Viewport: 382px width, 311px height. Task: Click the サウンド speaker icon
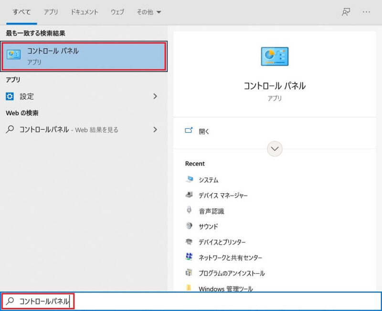189,226
